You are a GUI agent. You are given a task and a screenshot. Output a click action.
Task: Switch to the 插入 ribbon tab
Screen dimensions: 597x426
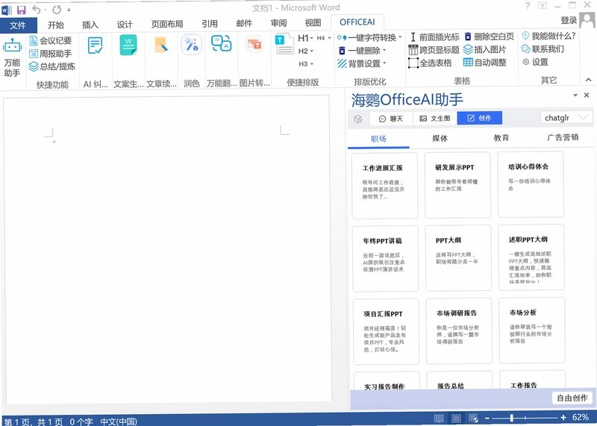(90, 25)
